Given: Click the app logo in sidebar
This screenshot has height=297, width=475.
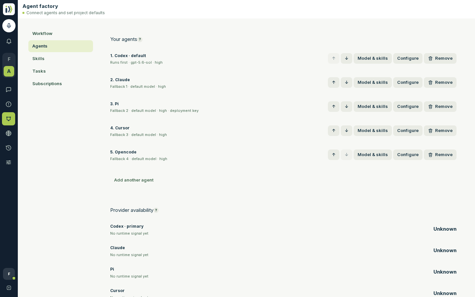Looking at the screenshot, I should click(9, 9).
